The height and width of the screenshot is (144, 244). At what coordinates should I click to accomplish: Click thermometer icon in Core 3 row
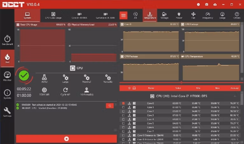pos(129,115)
